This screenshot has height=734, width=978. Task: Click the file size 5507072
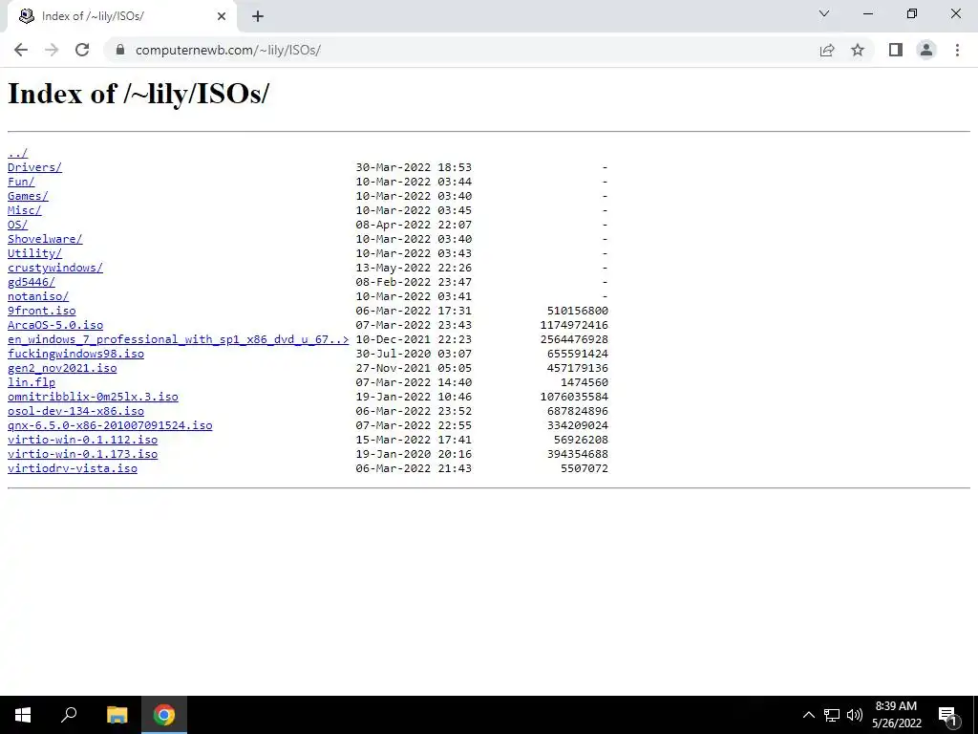tap(585, 468)
